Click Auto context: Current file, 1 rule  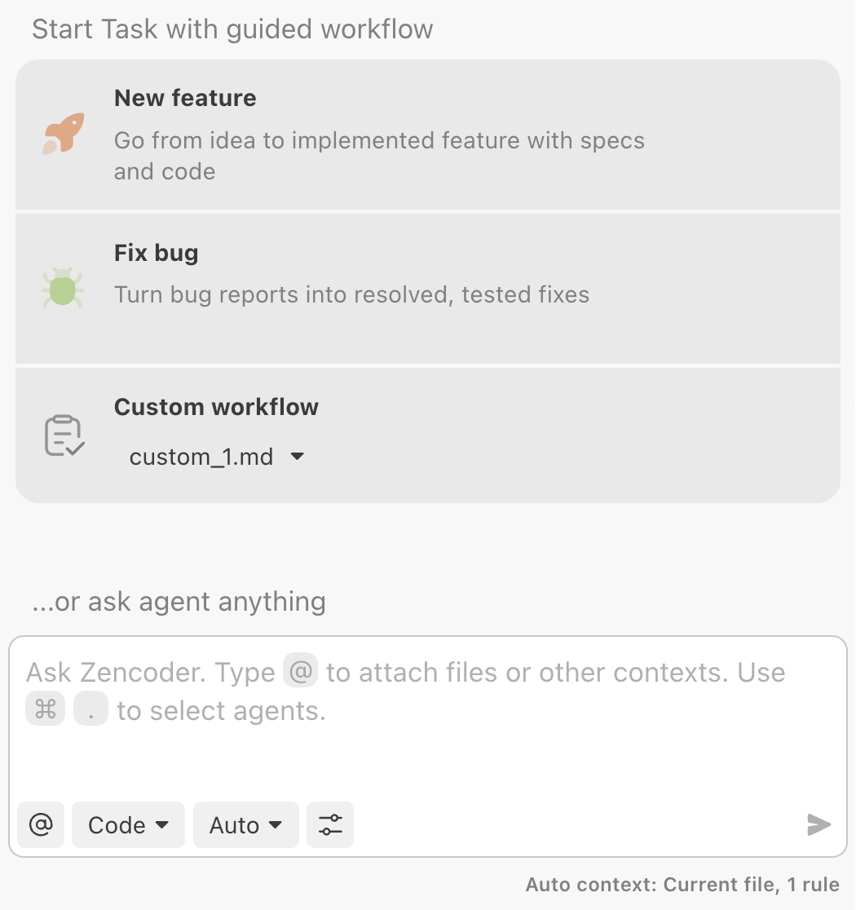[682, 884]
